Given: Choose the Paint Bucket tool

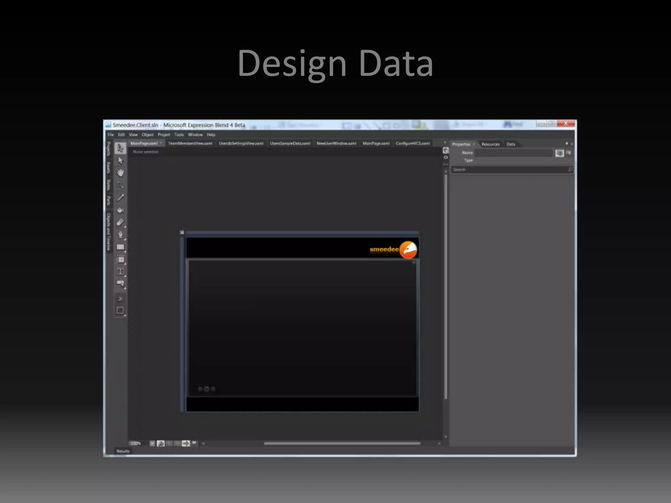Looking at the screenshot, I should [120, 210].
